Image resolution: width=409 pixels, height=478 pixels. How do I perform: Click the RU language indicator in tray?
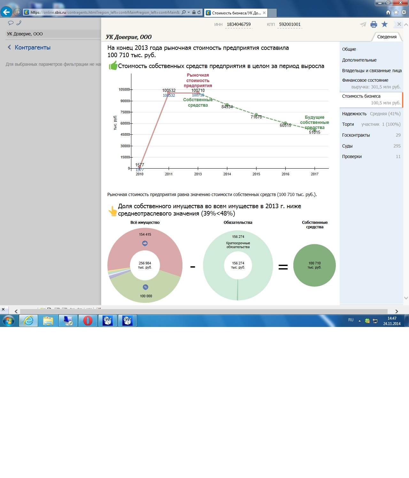[x=351, y=320]
